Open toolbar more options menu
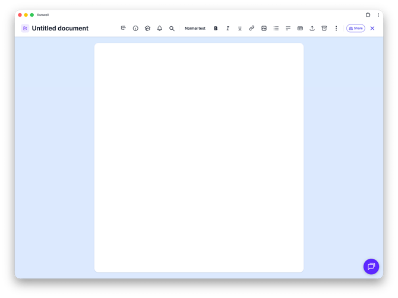The image size is (398, 298). [x=336, y=28]
